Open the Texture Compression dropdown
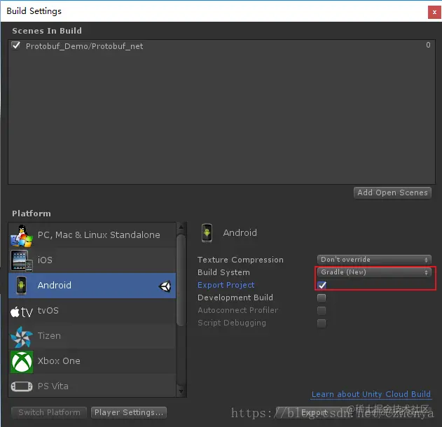 point(374,260)
